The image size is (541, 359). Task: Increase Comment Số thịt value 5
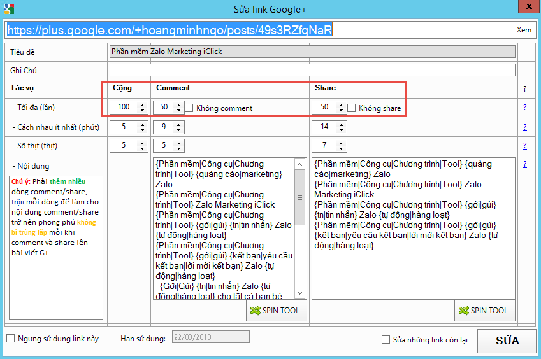point(178,143)
